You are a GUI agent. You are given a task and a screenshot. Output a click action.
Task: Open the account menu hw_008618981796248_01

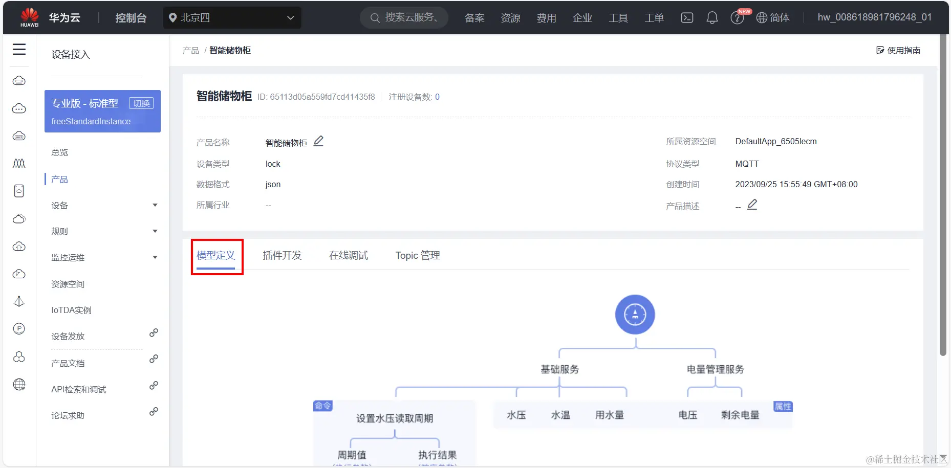[x=874, y=17]
